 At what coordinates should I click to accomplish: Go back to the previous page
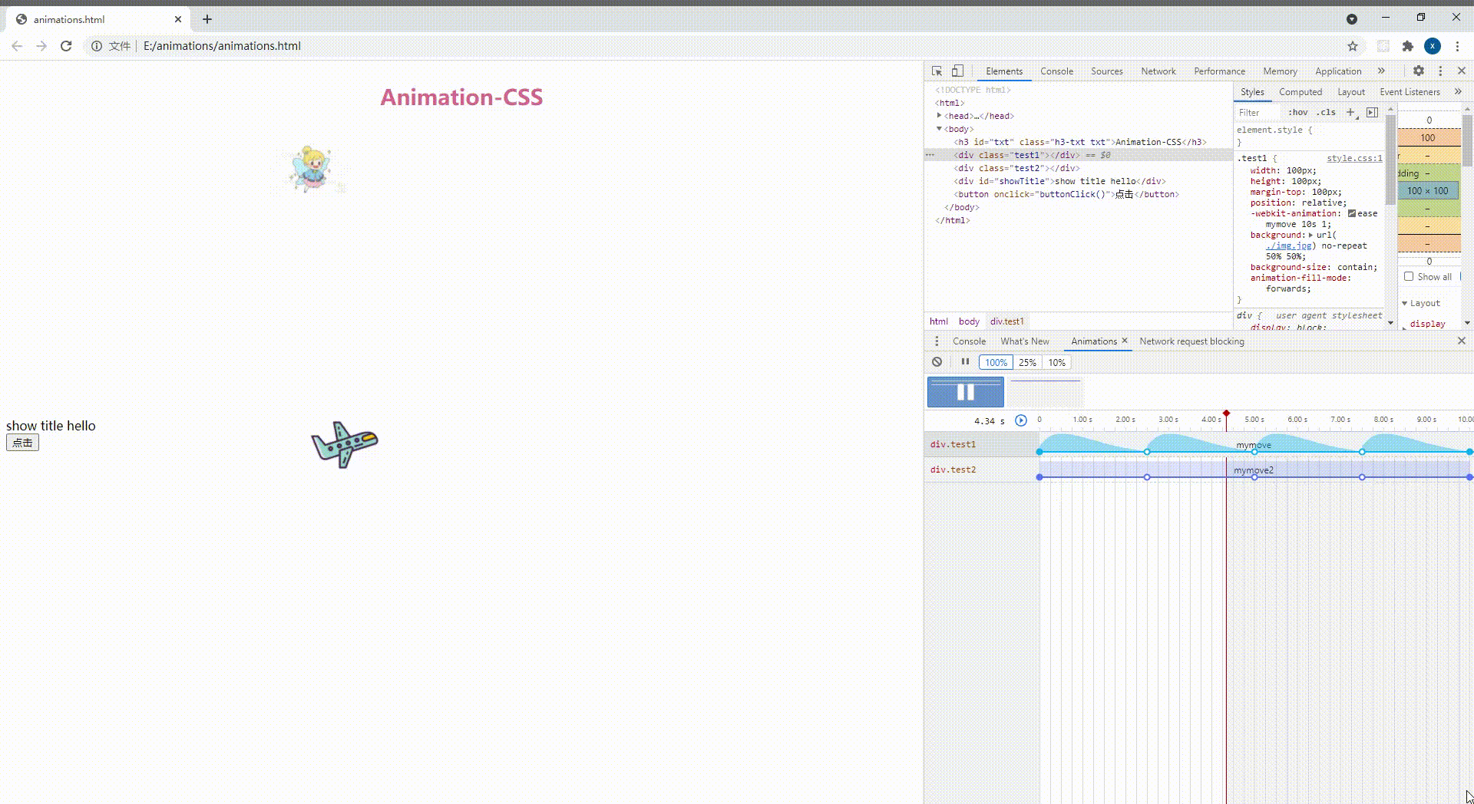(17, 46)
